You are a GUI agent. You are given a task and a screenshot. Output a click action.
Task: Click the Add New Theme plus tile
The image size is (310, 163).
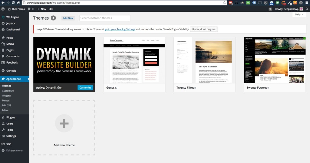click(64, 128)
